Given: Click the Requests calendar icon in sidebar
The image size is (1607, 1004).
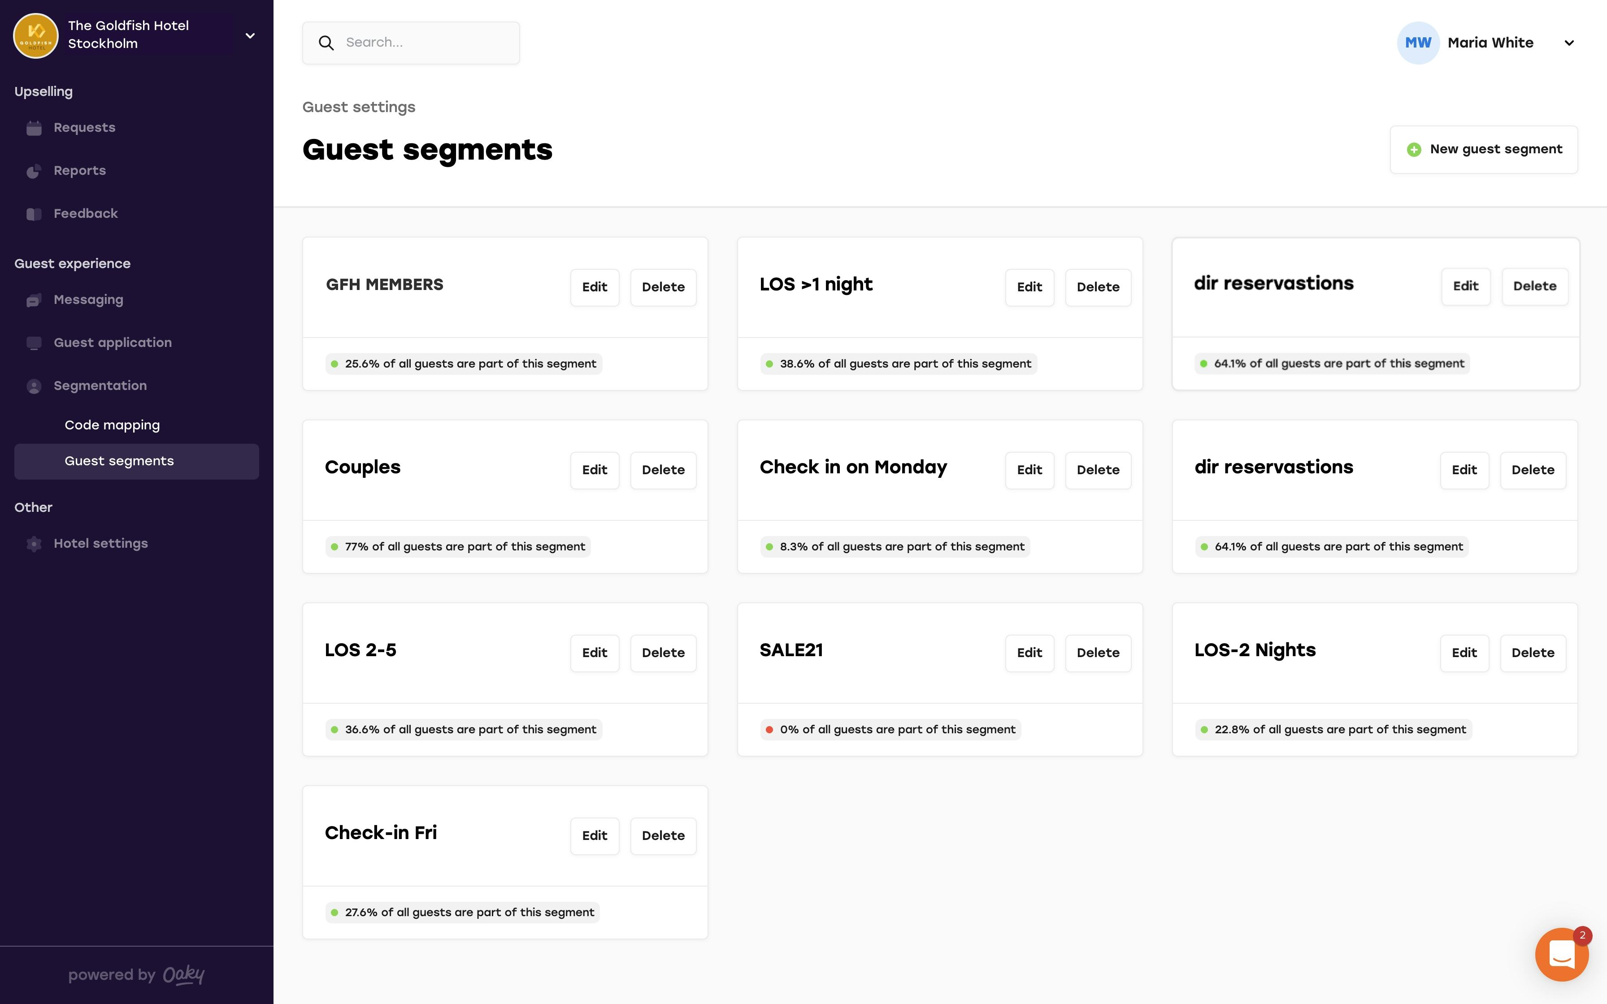Looking at the screenshot, I should pos(34,128).
